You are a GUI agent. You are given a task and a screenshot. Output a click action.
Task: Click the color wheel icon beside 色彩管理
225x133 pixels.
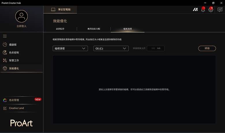point(5,100)
